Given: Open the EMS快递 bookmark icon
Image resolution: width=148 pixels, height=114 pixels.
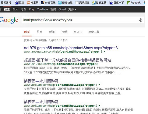Looking at the screenshot, I should coord(60,3).
